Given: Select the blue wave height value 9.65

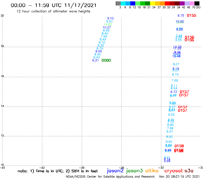Looking at the screenshot, I should (x=99, y=51).
